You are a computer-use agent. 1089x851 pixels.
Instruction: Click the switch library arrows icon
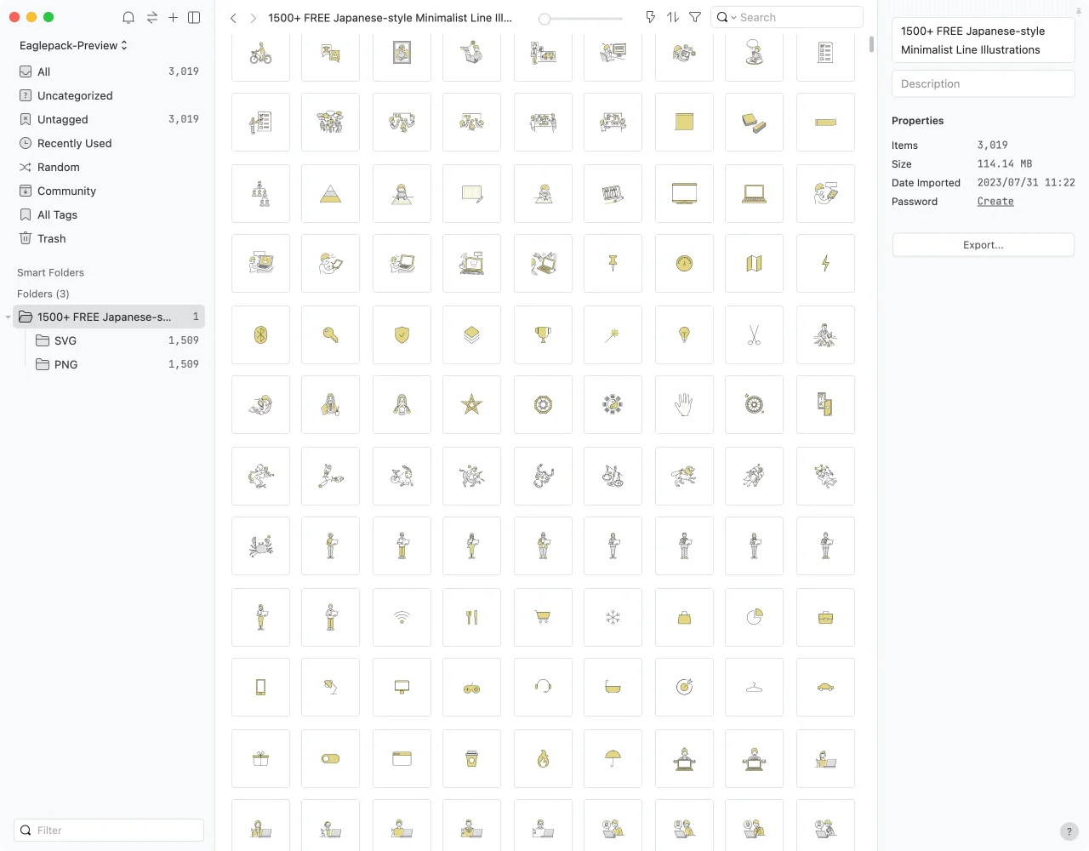[151, 17]
